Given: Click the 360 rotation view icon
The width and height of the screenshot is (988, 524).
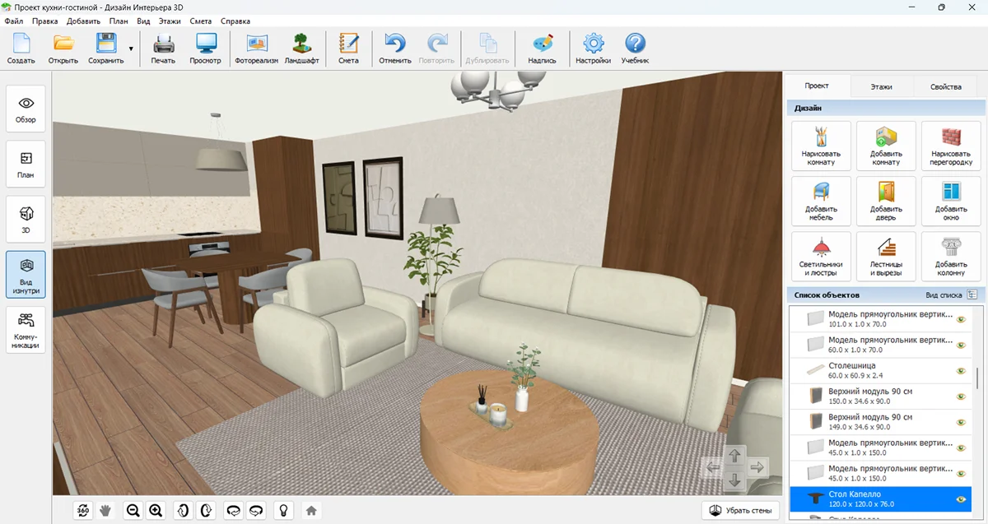Looking at the screenshot, I should click(83, 511).
